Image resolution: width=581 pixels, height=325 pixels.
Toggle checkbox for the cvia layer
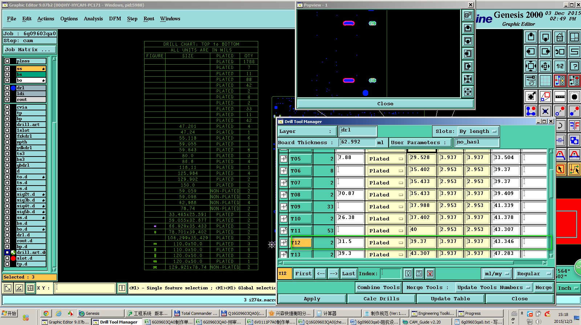7,107
